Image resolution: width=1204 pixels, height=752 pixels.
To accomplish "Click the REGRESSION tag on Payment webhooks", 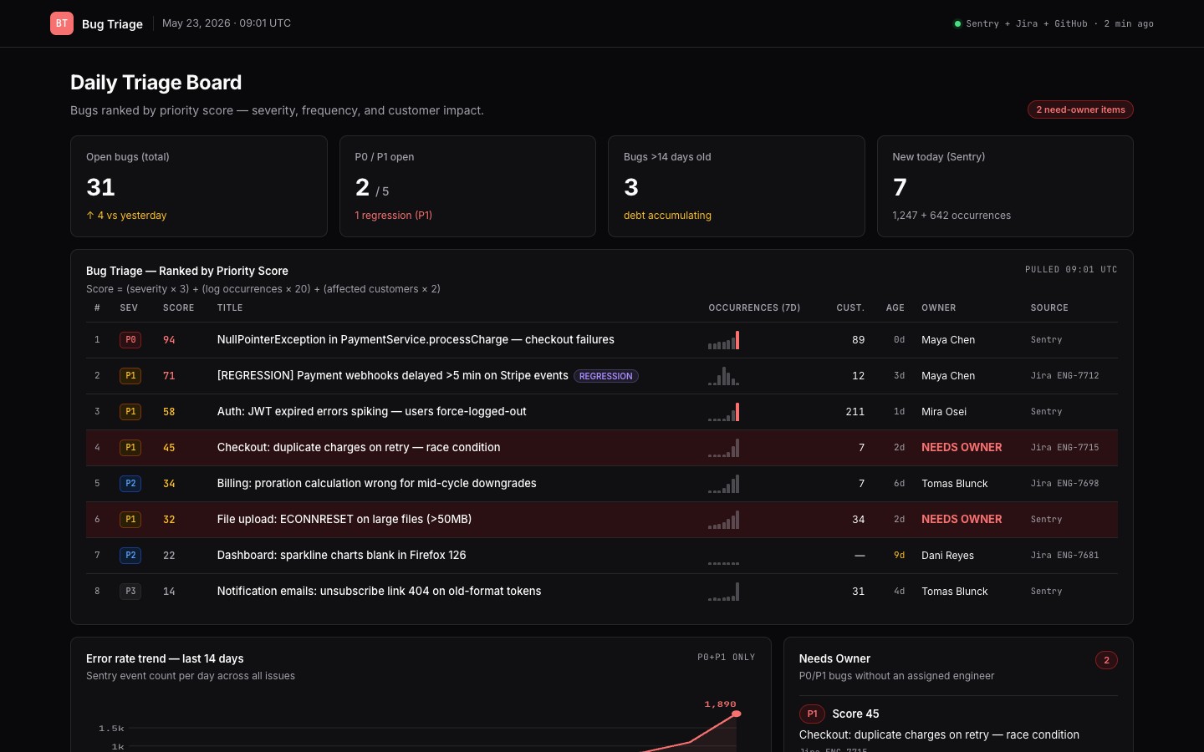I will (x=606, y=376).
